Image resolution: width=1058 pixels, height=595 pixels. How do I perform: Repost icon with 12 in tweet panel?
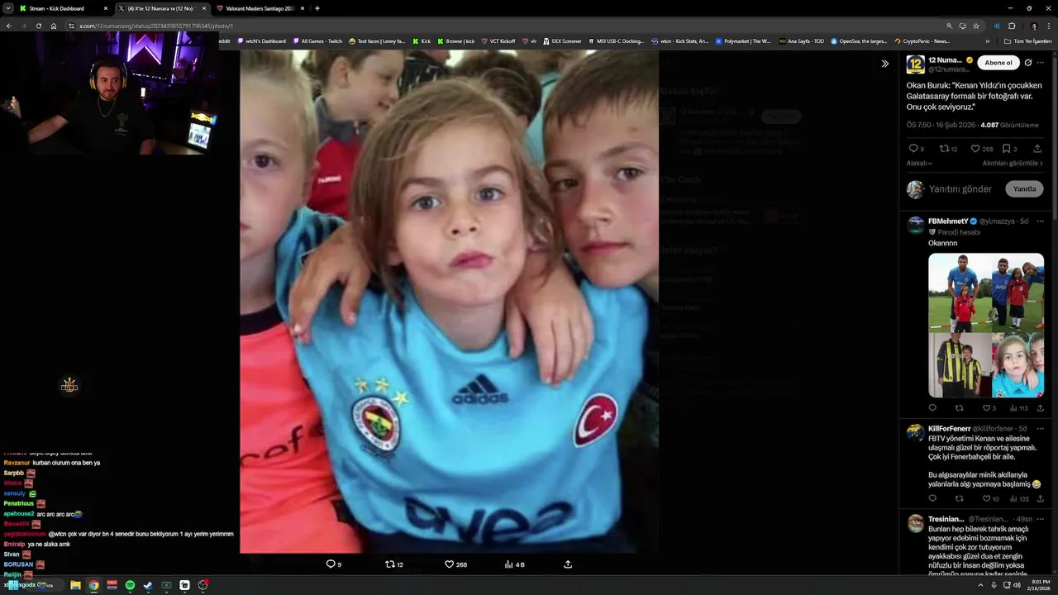944,149
